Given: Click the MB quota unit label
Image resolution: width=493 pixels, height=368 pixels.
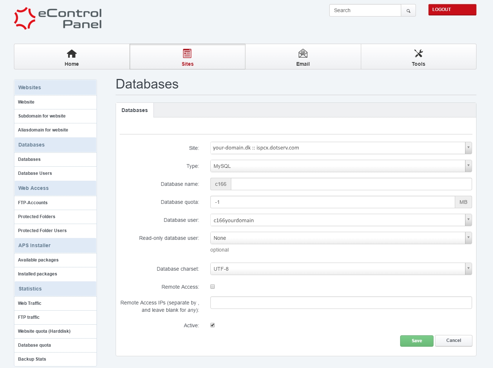Looking at the screenshot, I should [463, 202].
